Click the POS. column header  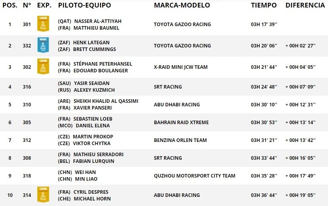point(10,6)
